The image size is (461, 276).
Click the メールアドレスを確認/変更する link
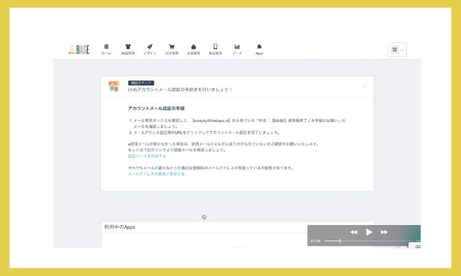pos(156,174)
